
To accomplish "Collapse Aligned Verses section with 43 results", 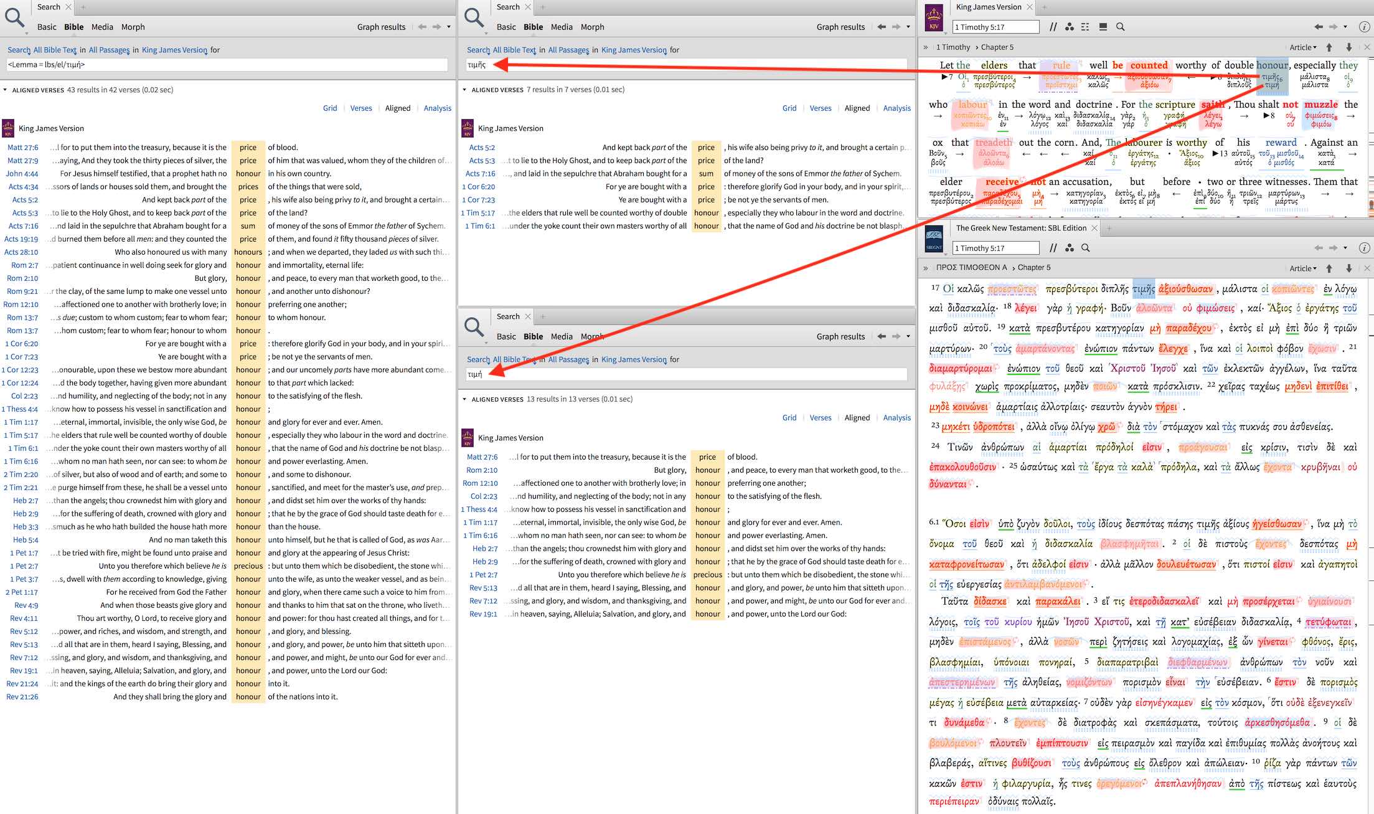I will tap(6, 90).
